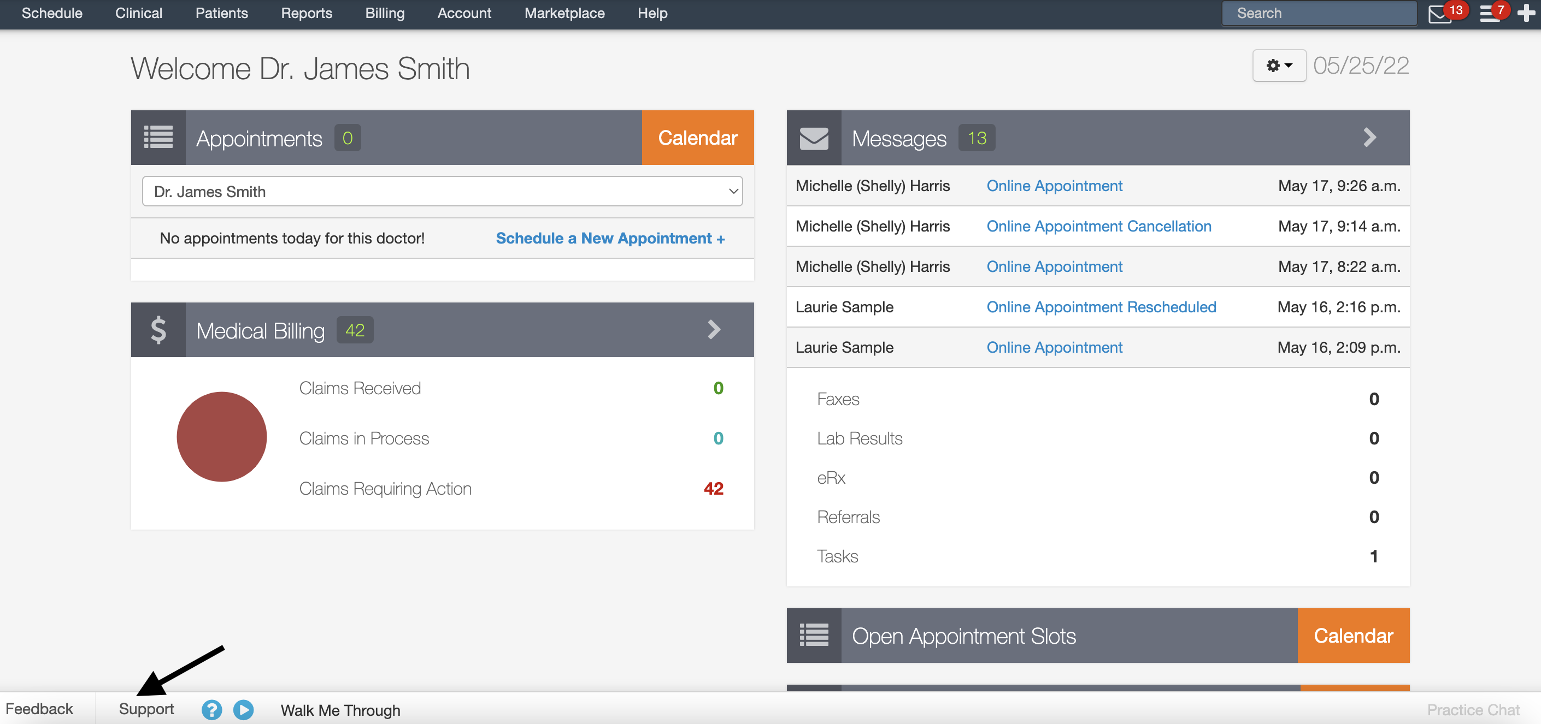Click the Feedback button
Viewport: 1541px width, 724px height.
pyautogui.click(x=39, y=709)
